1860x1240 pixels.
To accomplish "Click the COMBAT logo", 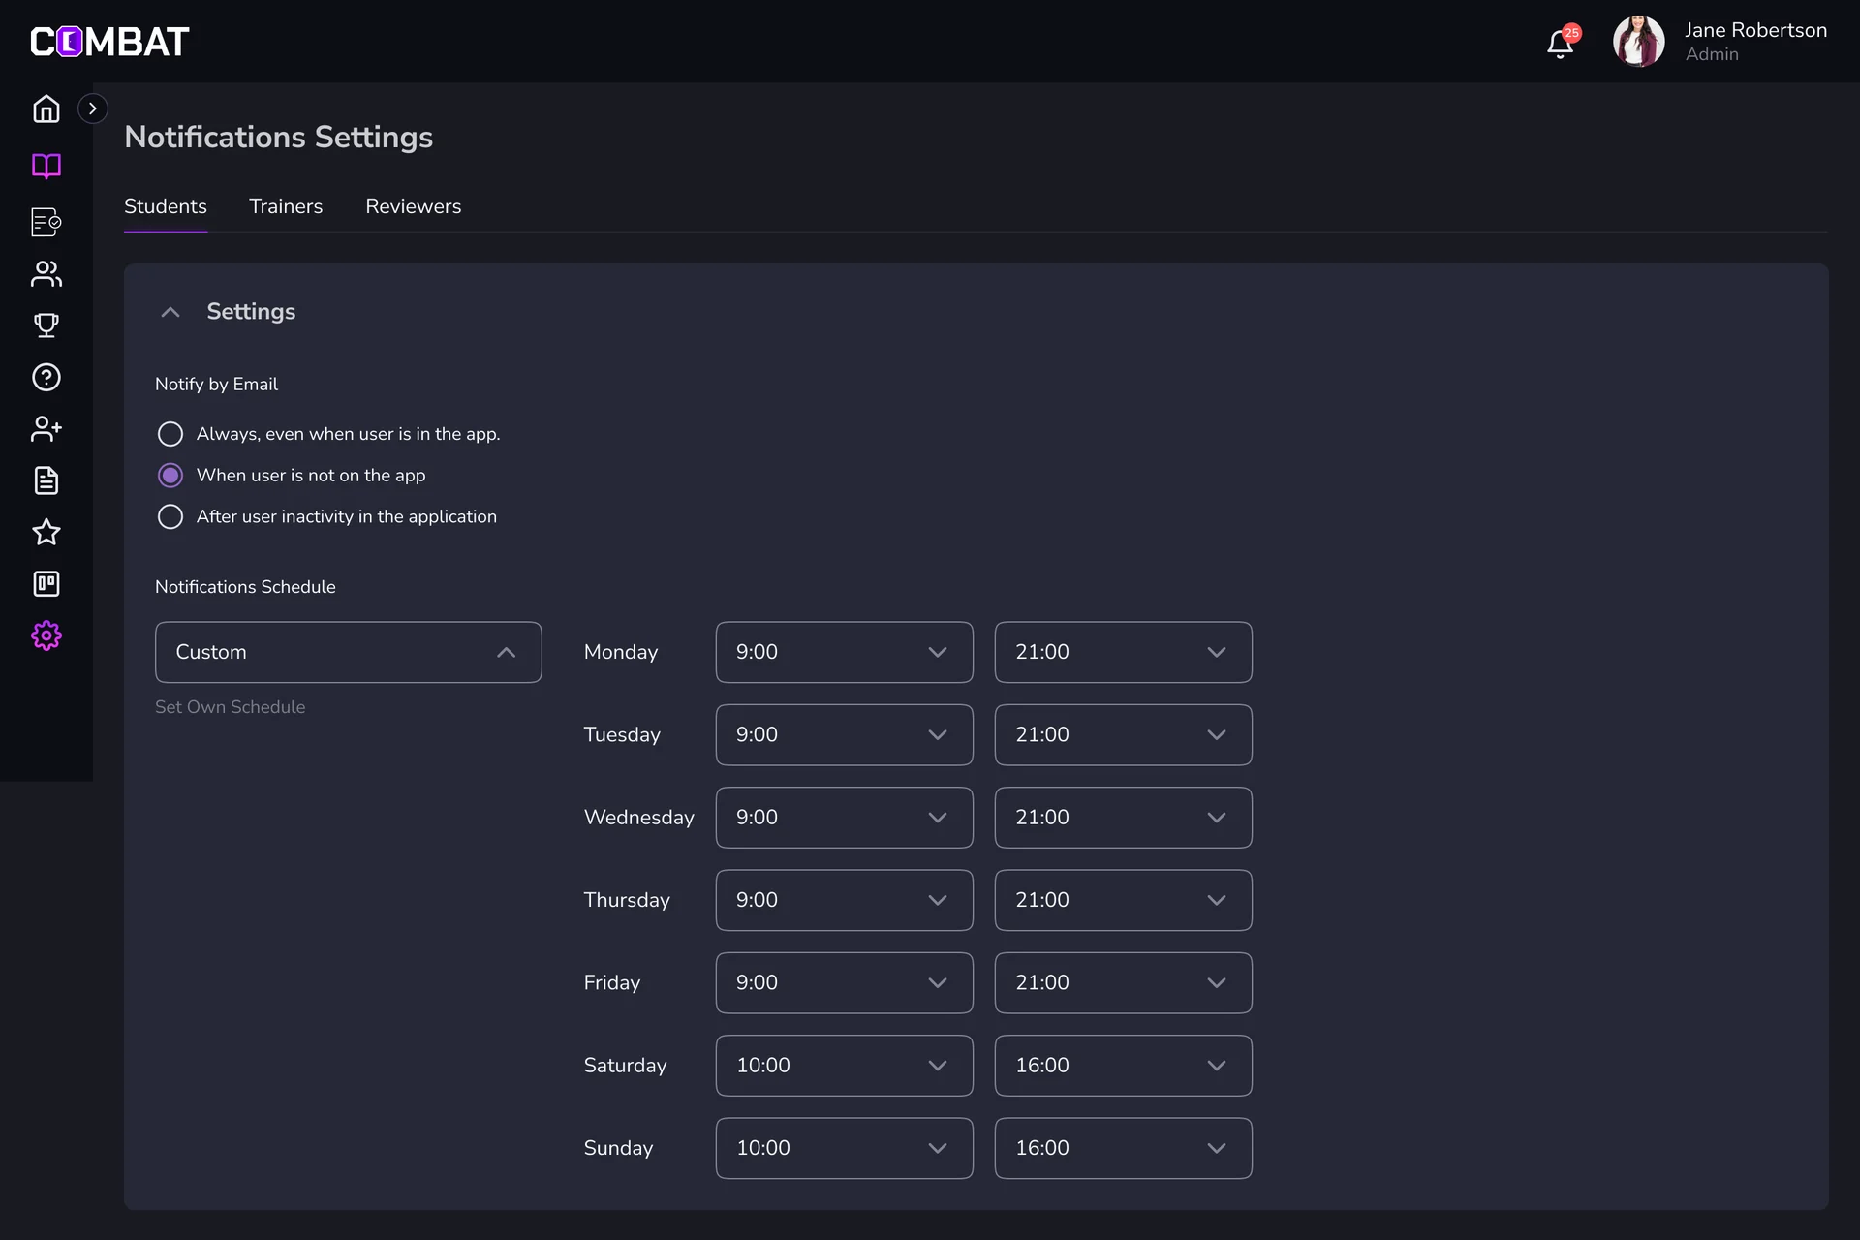I will coord(109,42).
